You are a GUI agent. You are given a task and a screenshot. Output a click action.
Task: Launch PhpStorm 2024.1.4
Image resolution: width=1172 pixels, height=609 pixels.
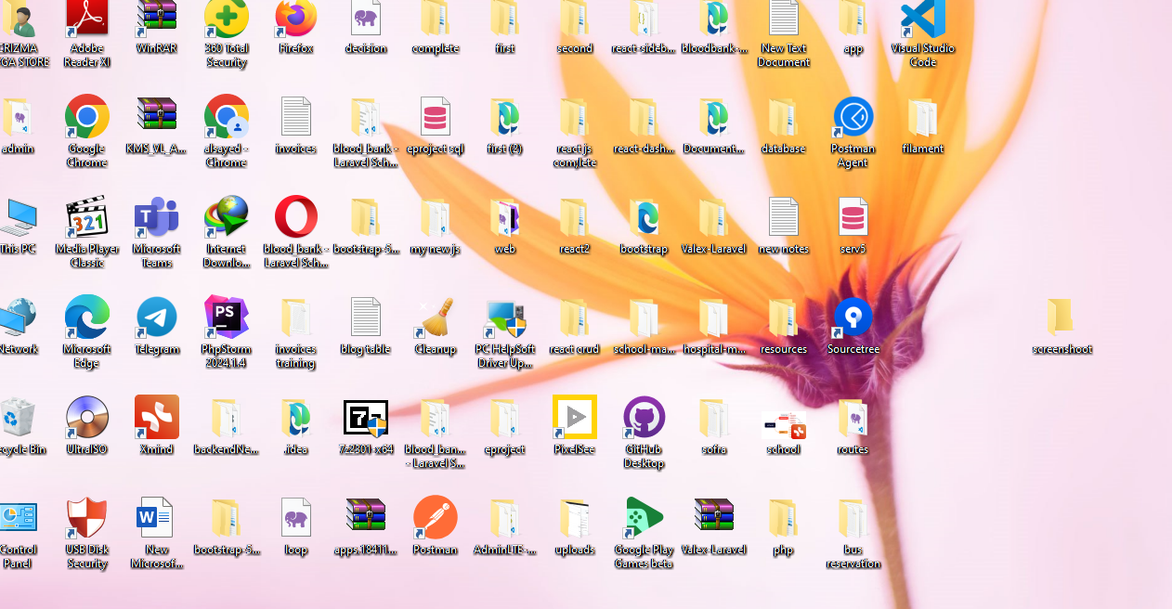pyautogui.click(x=227, y=317)
